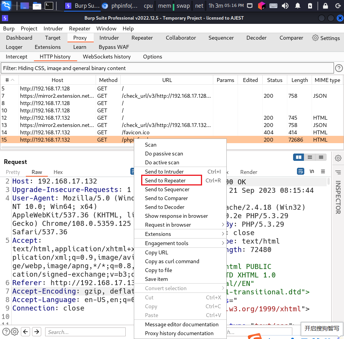Select Do active scan in context menu
The width and height of the screenshot is (344, 339).
coord(180,162)
